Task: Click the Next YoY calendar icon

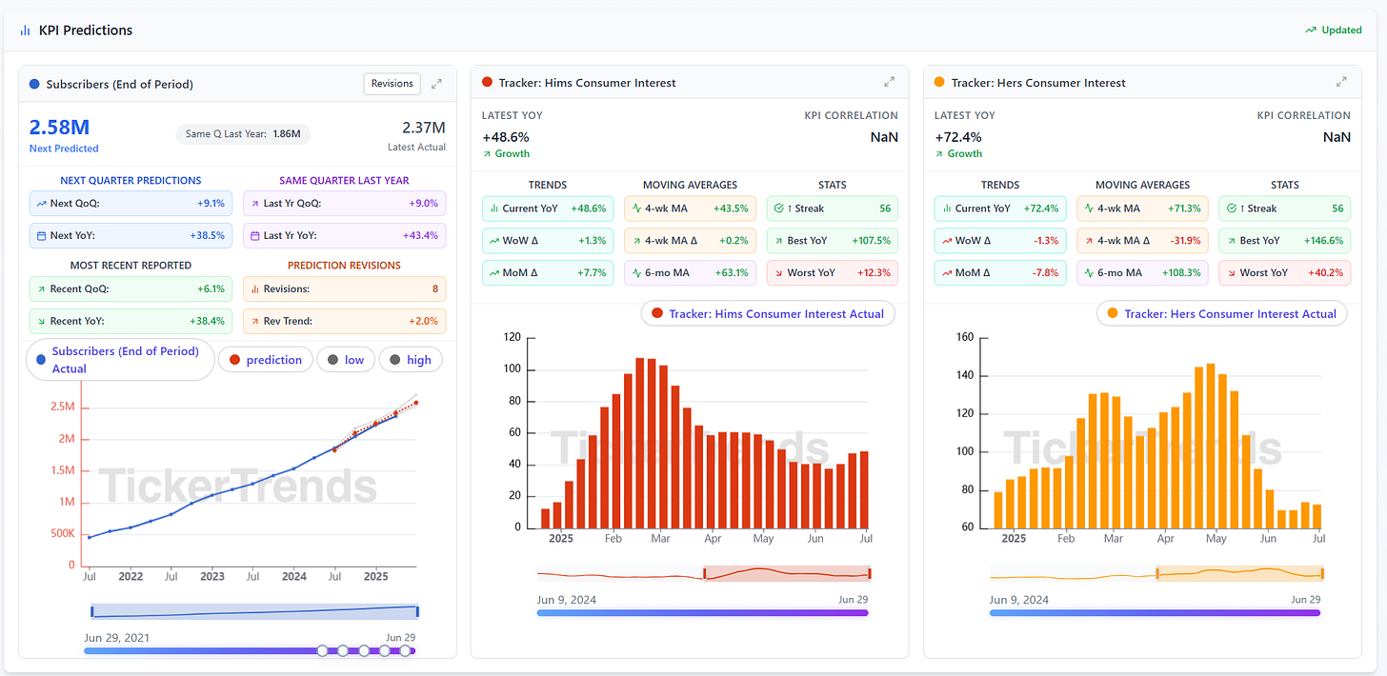Action: click(42, 235)
